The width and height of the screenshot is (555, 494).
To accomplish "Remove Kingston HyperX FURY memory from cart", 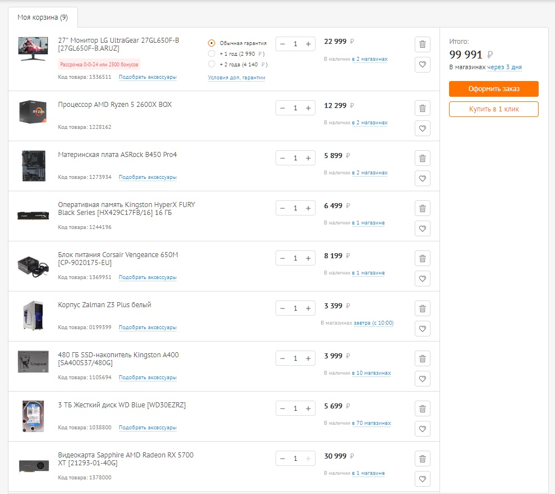I will [x=422, y=209].
